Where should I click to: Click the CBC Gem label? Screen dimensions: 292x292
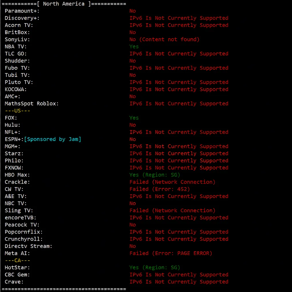[x=17, y=275]
